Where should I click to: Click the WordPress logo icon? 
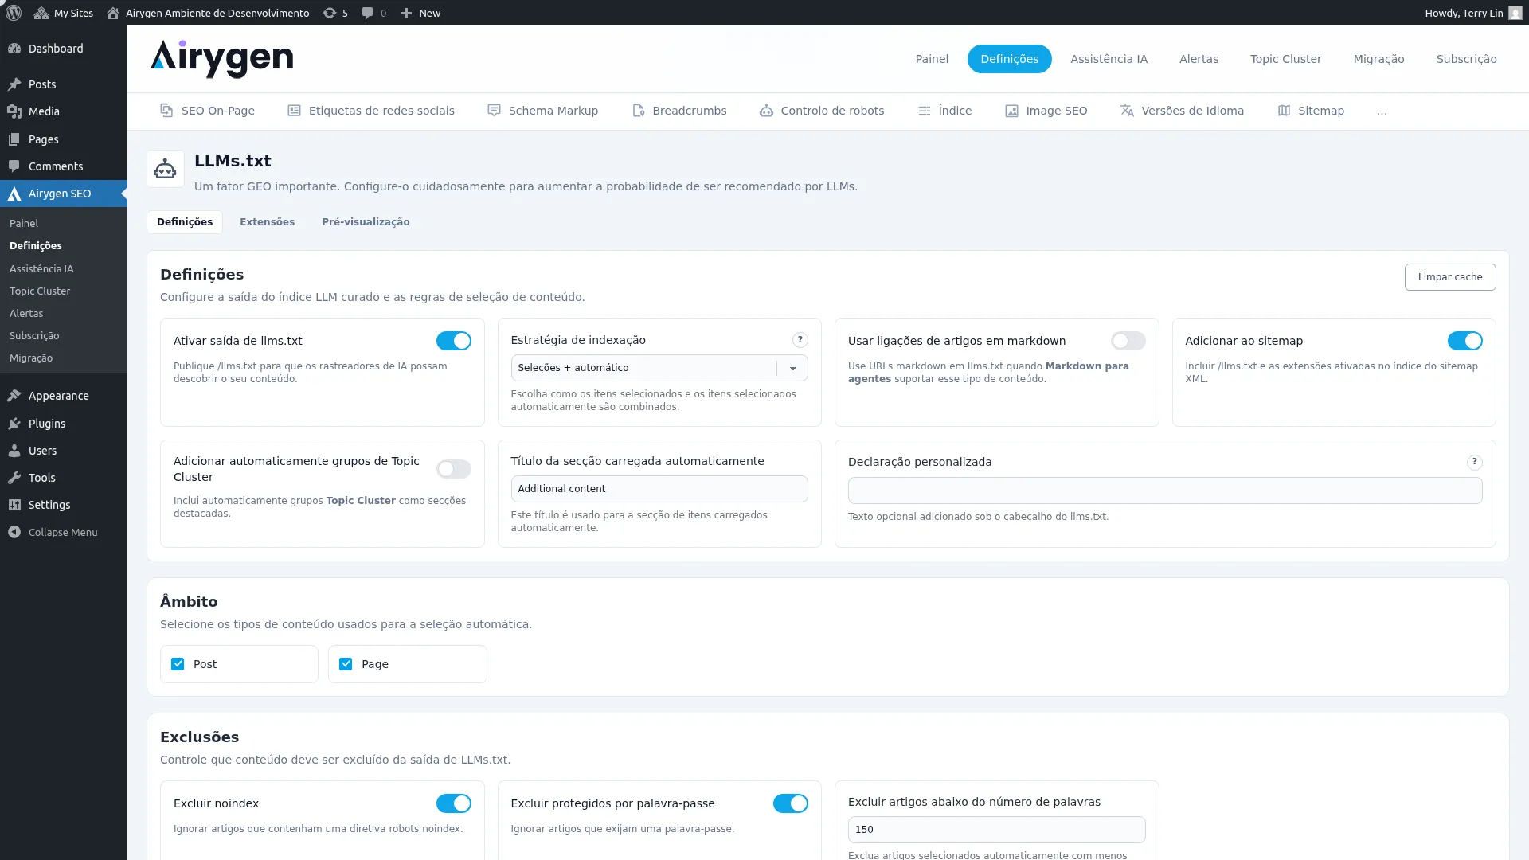click(14, 13)
